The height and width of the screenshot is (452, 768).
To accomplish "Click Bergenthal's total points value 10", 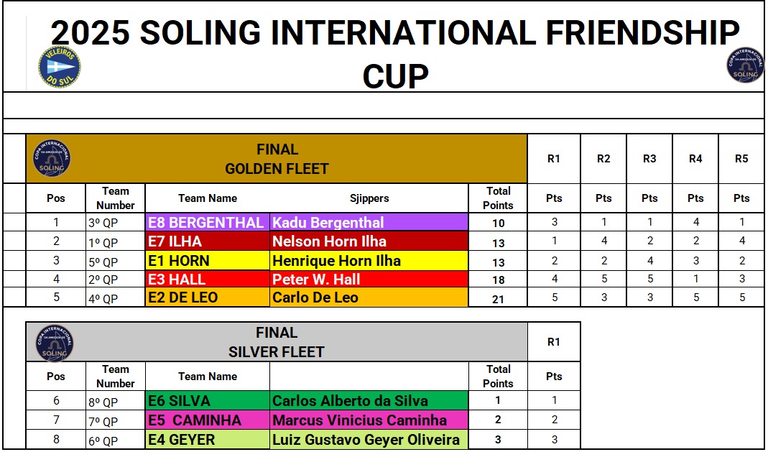I will [x=498, y=223].
